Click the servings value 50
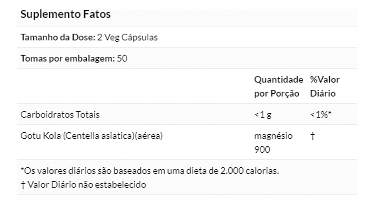The width and height of the screenshot is (374, 204). [122, 58]
